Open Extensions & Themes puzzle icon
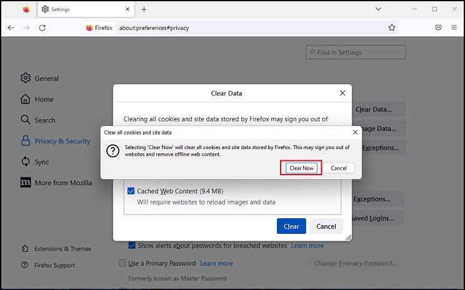This screenshot has width=465, height=290. [25, 249]
